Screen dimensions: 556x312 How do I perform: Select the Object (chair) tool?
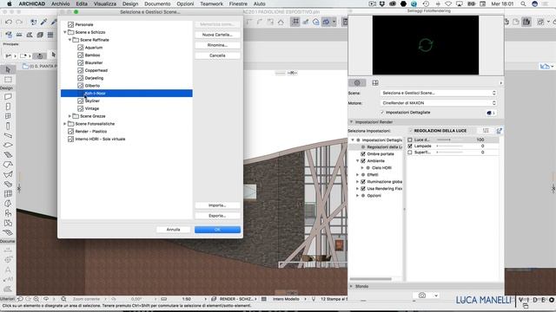(8, 213)
